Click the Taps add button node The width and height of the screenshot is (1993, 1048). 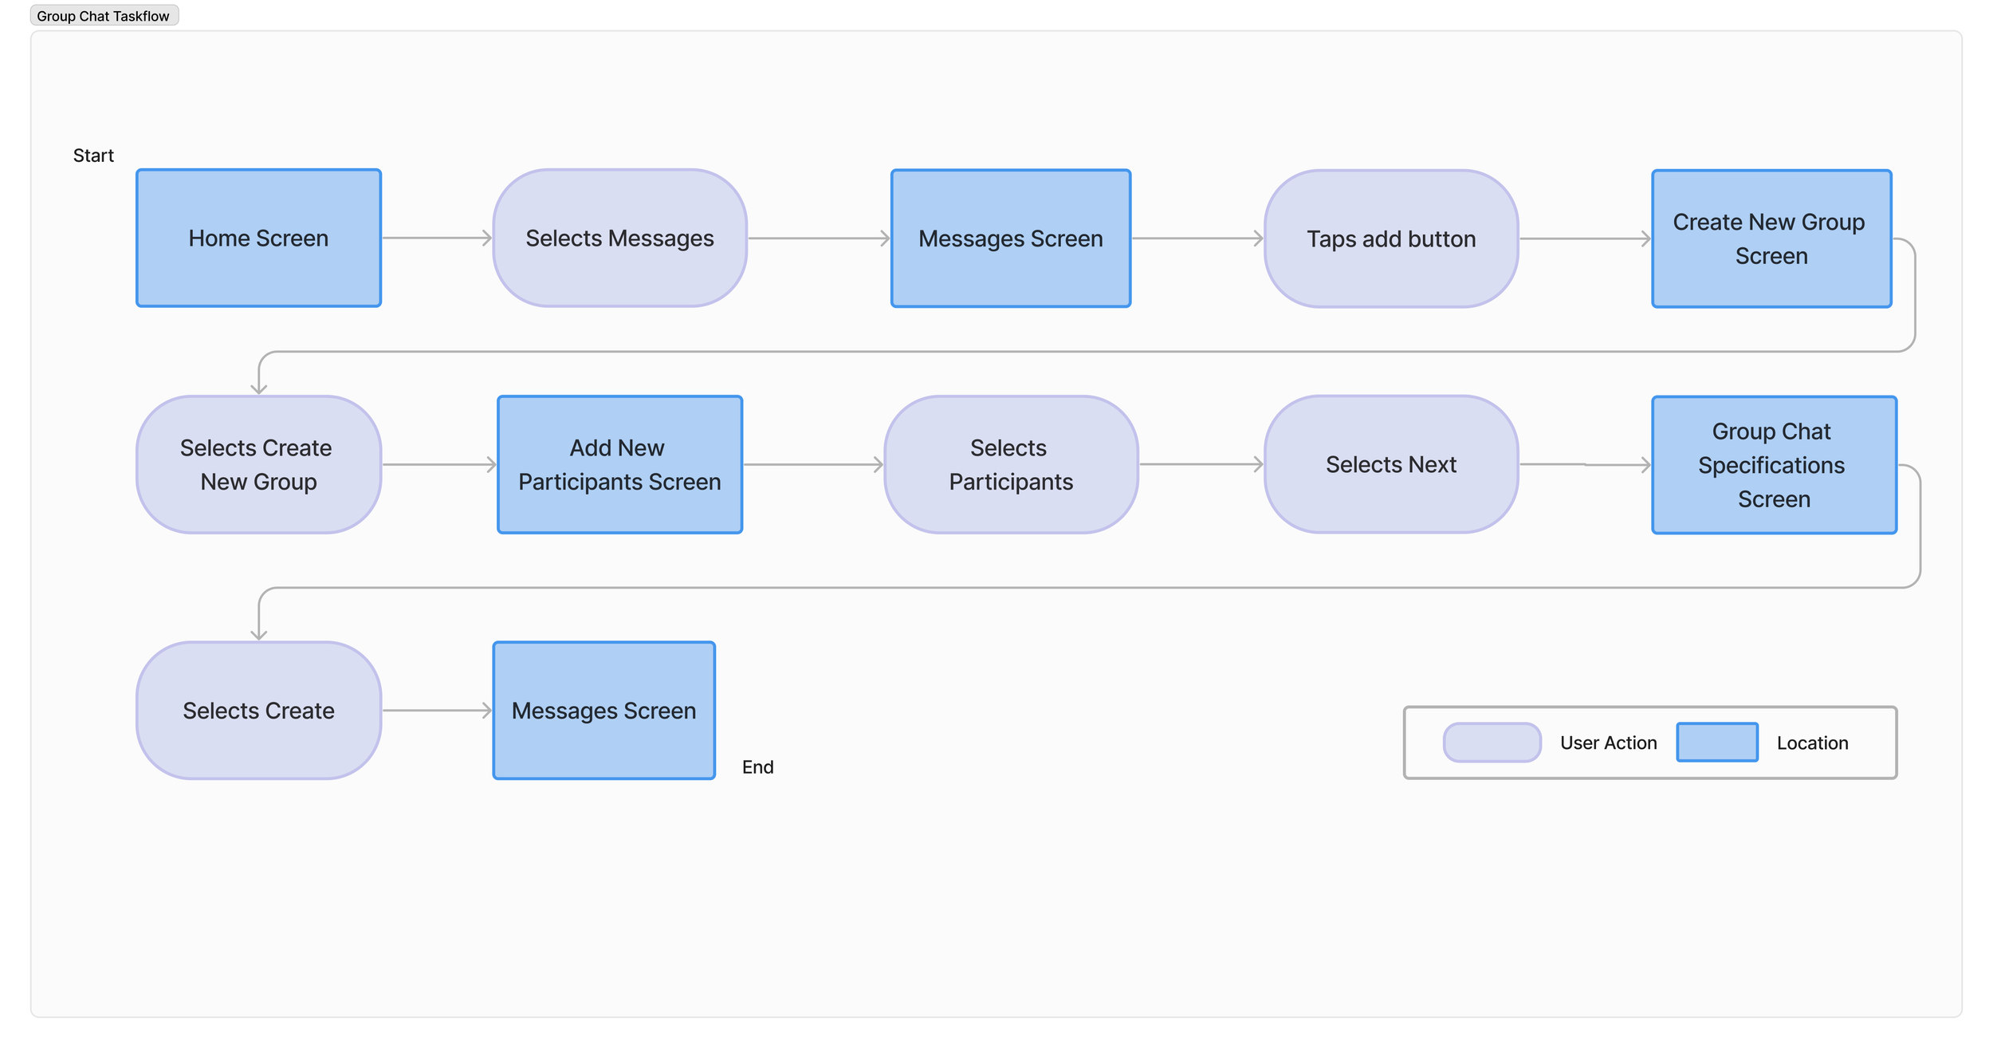click(x=1390, y=238)
